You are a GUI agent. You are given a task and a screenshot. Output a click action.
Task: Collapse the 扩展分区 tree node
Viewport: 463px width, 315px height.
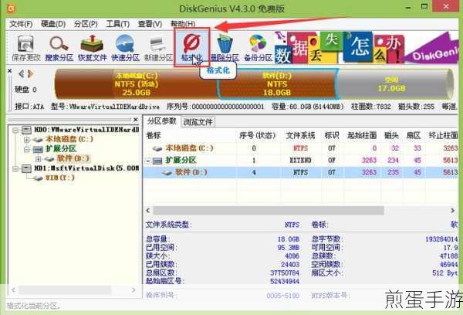click(x=27, y=149)
